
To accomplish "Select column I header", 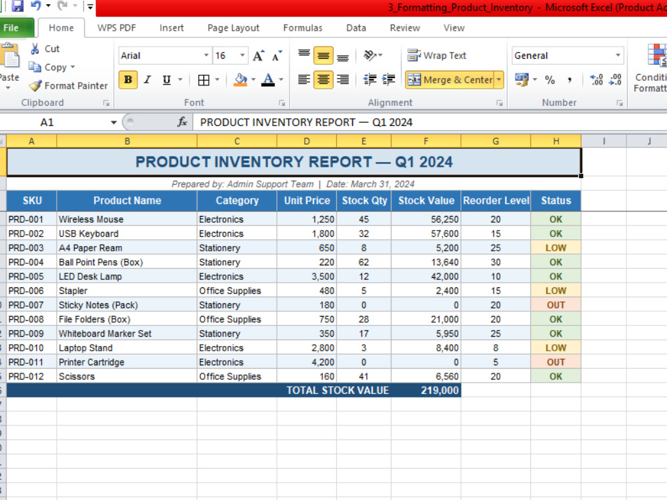I will tap(604, 141).
